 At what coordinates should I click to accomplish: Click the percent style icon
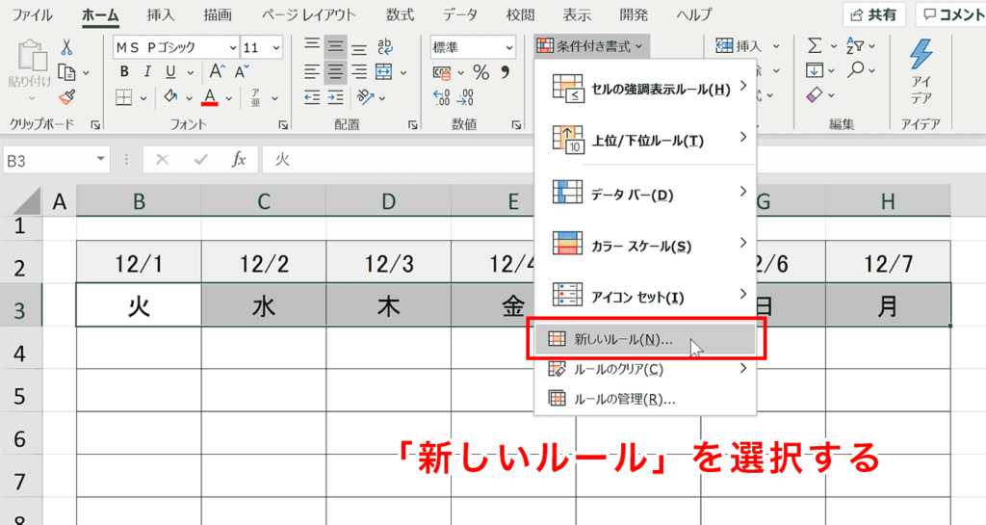click(481, 73)
